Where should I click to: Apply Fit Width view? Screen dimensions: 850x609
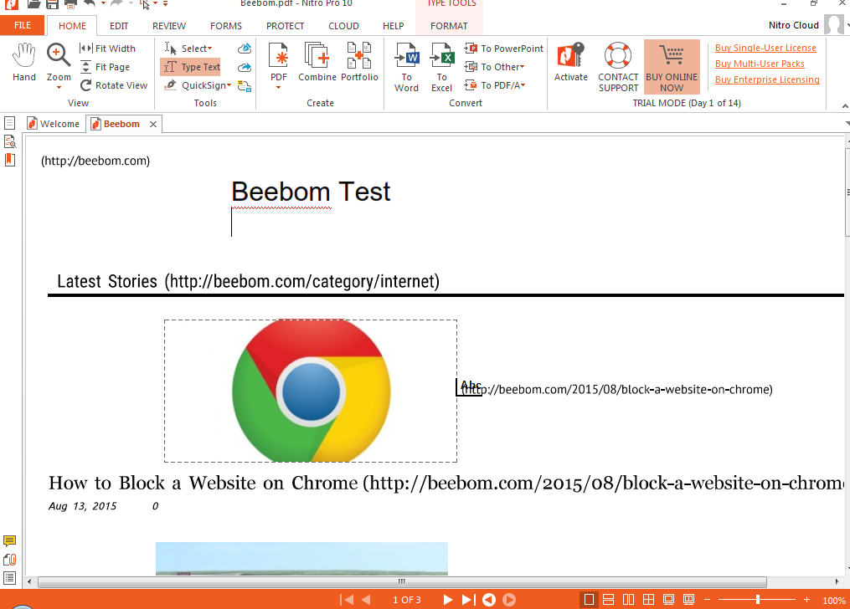click(107, 49)
